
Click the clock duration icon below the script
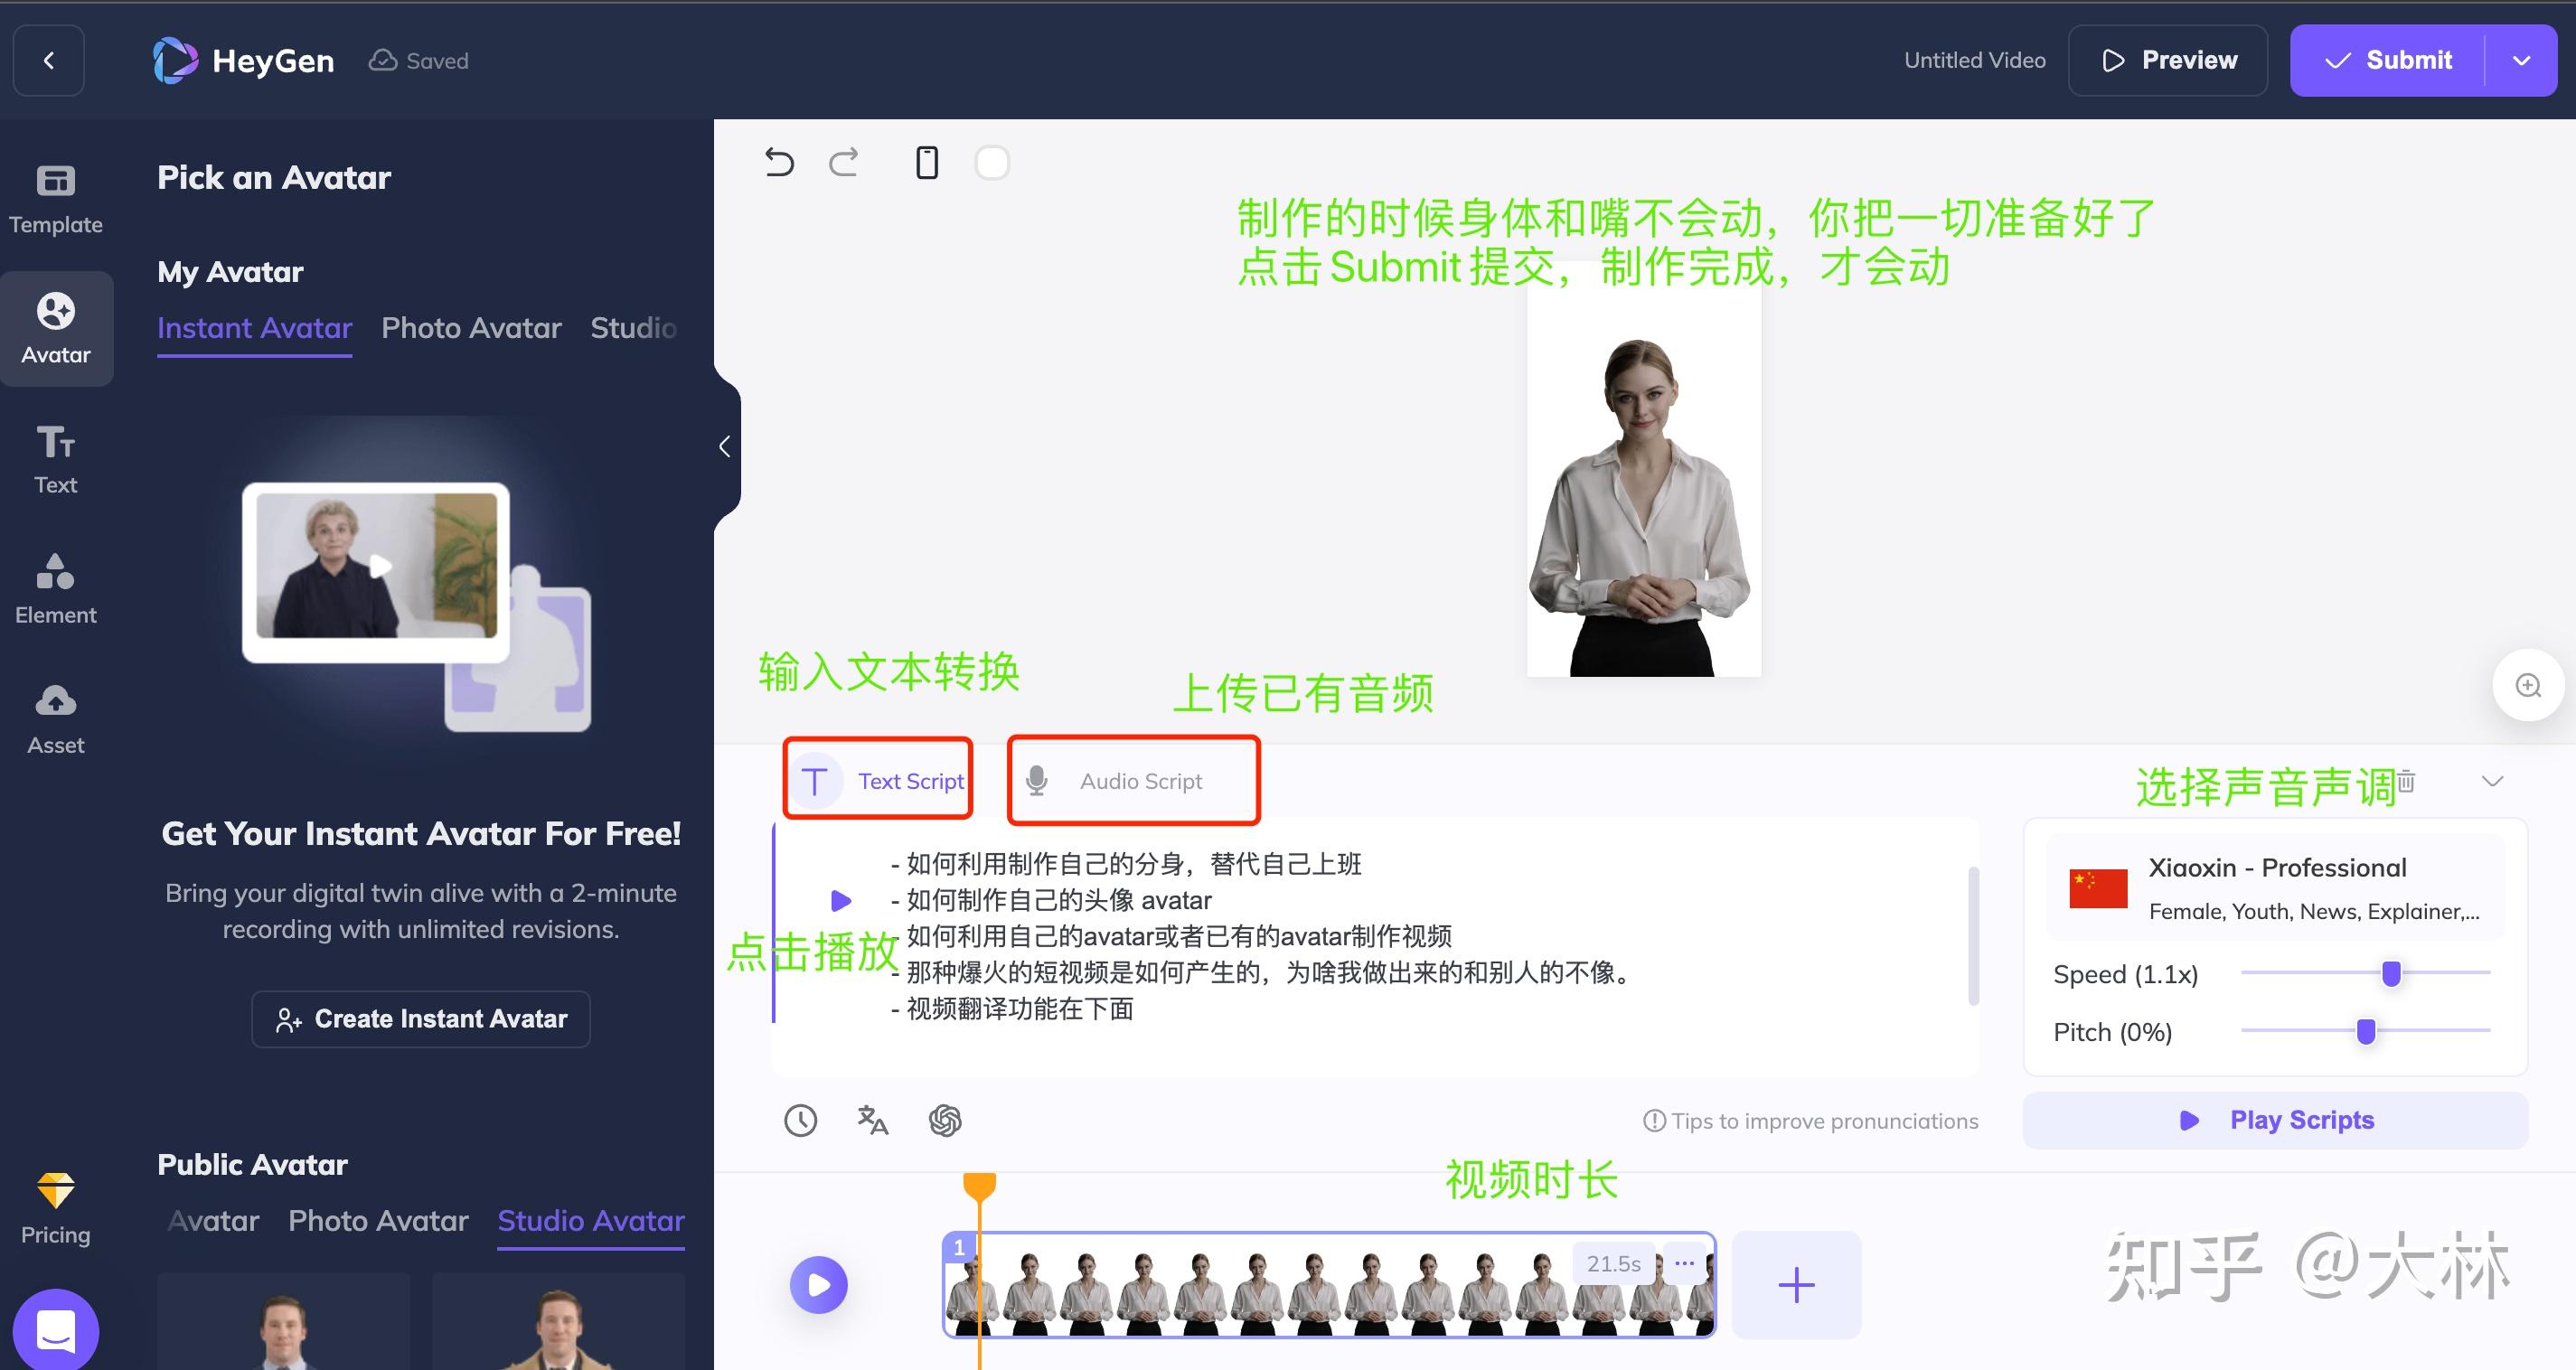pos(800,1120)
